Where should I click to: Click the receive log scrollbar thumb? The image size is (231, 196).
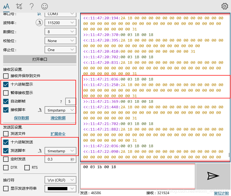pyautogui.click(x=229, y=155)
